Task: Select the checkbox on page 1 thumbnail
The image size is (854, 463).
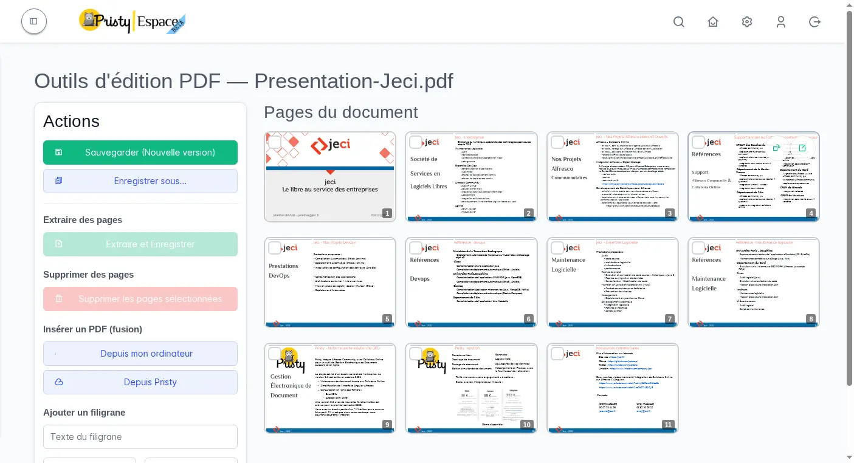Action: 275,142
